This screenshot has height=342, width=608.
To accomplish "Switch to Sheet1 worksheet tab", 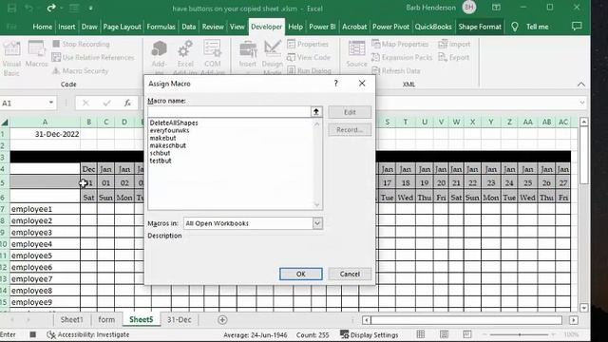I will [72, 319].
